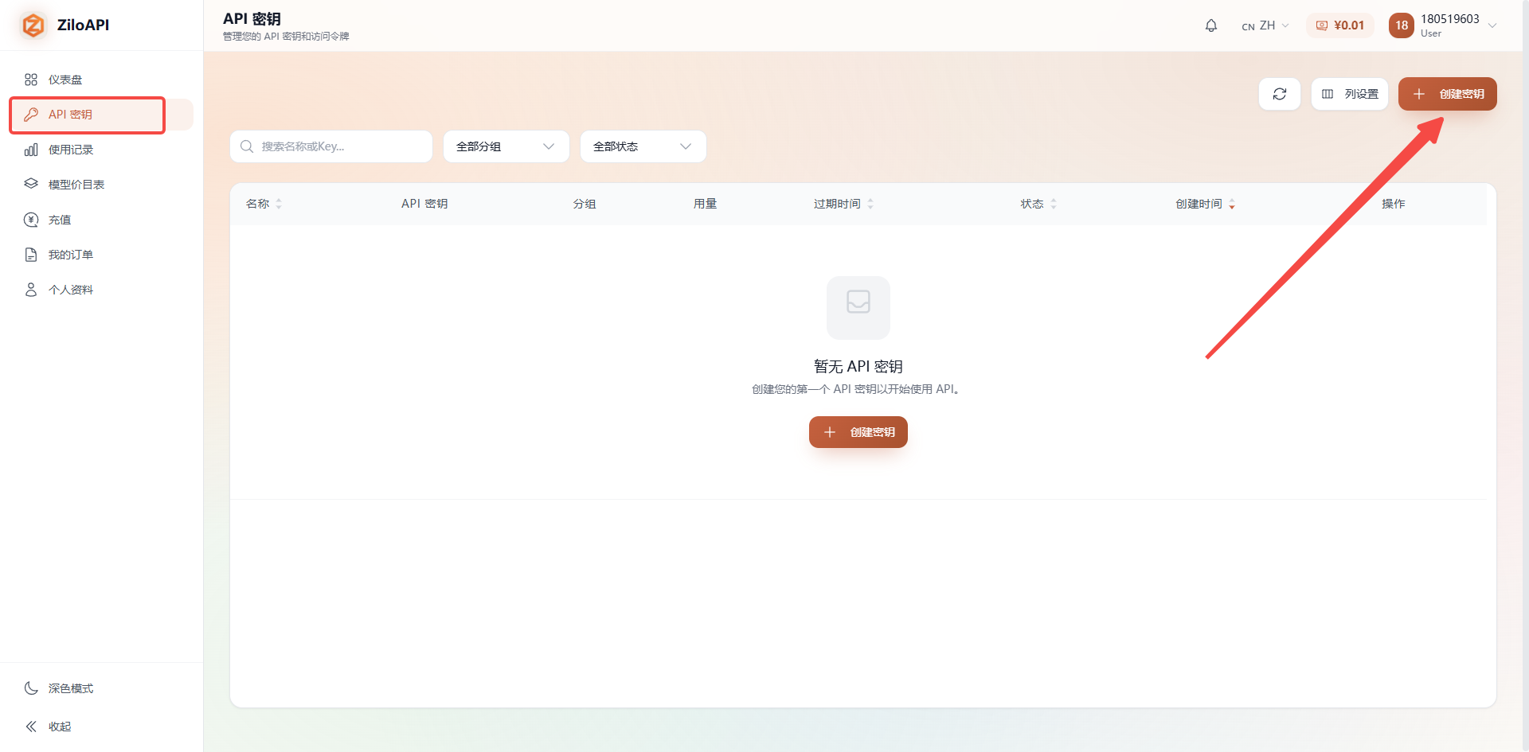Screen dimensions: 1529x752
Task: Sort by the 过期时间 column
Action: (x=844, y=204)
